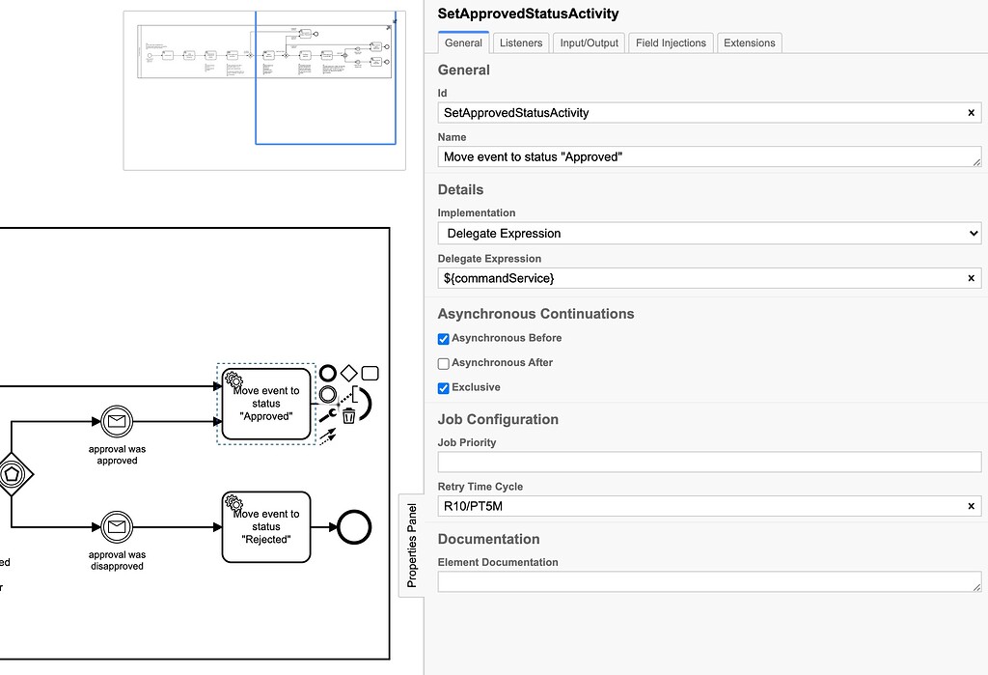Append an end event using the circle icon
This screenshot has height=675, width=988.
[x=327, y=373]
